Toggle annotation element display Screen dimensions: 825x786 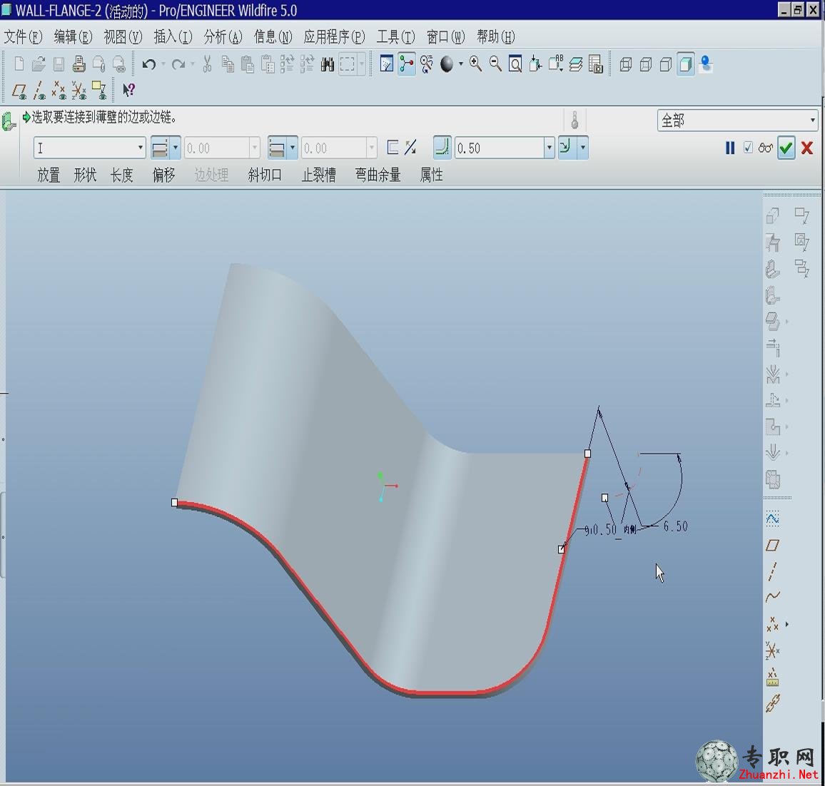(99, 91)
